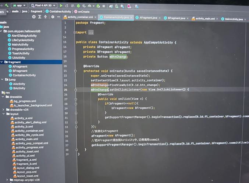The height and width of the screenshot is (183, 249).
Task: Open fragment_a.xml layout file
Action: [x=24, y=160]
